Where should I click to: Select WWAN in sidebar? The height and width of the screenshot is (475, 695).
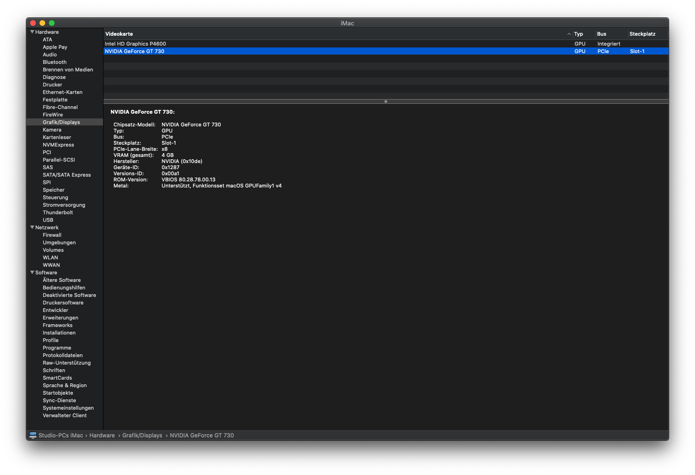point(51,265)
